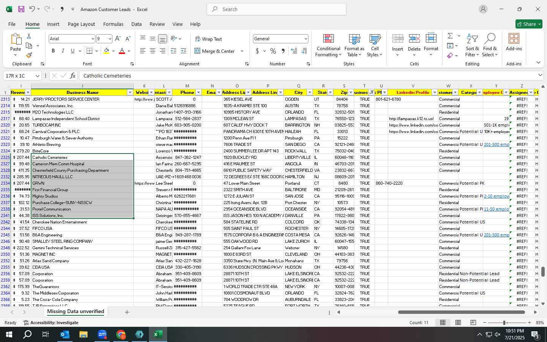Open Google Chrome from the taskbar
Viewport: 547px width, 342px height.
coord(121,334)
